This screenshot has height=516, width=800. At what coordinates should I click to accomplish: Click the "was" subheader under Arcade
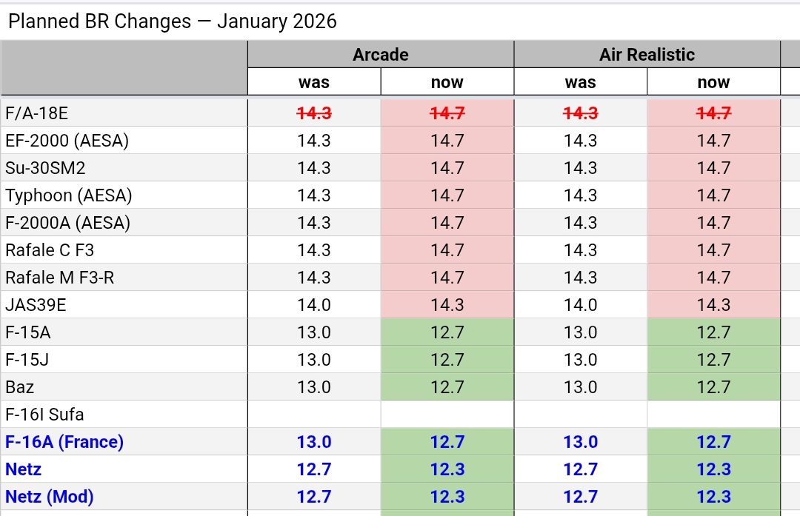314,82
